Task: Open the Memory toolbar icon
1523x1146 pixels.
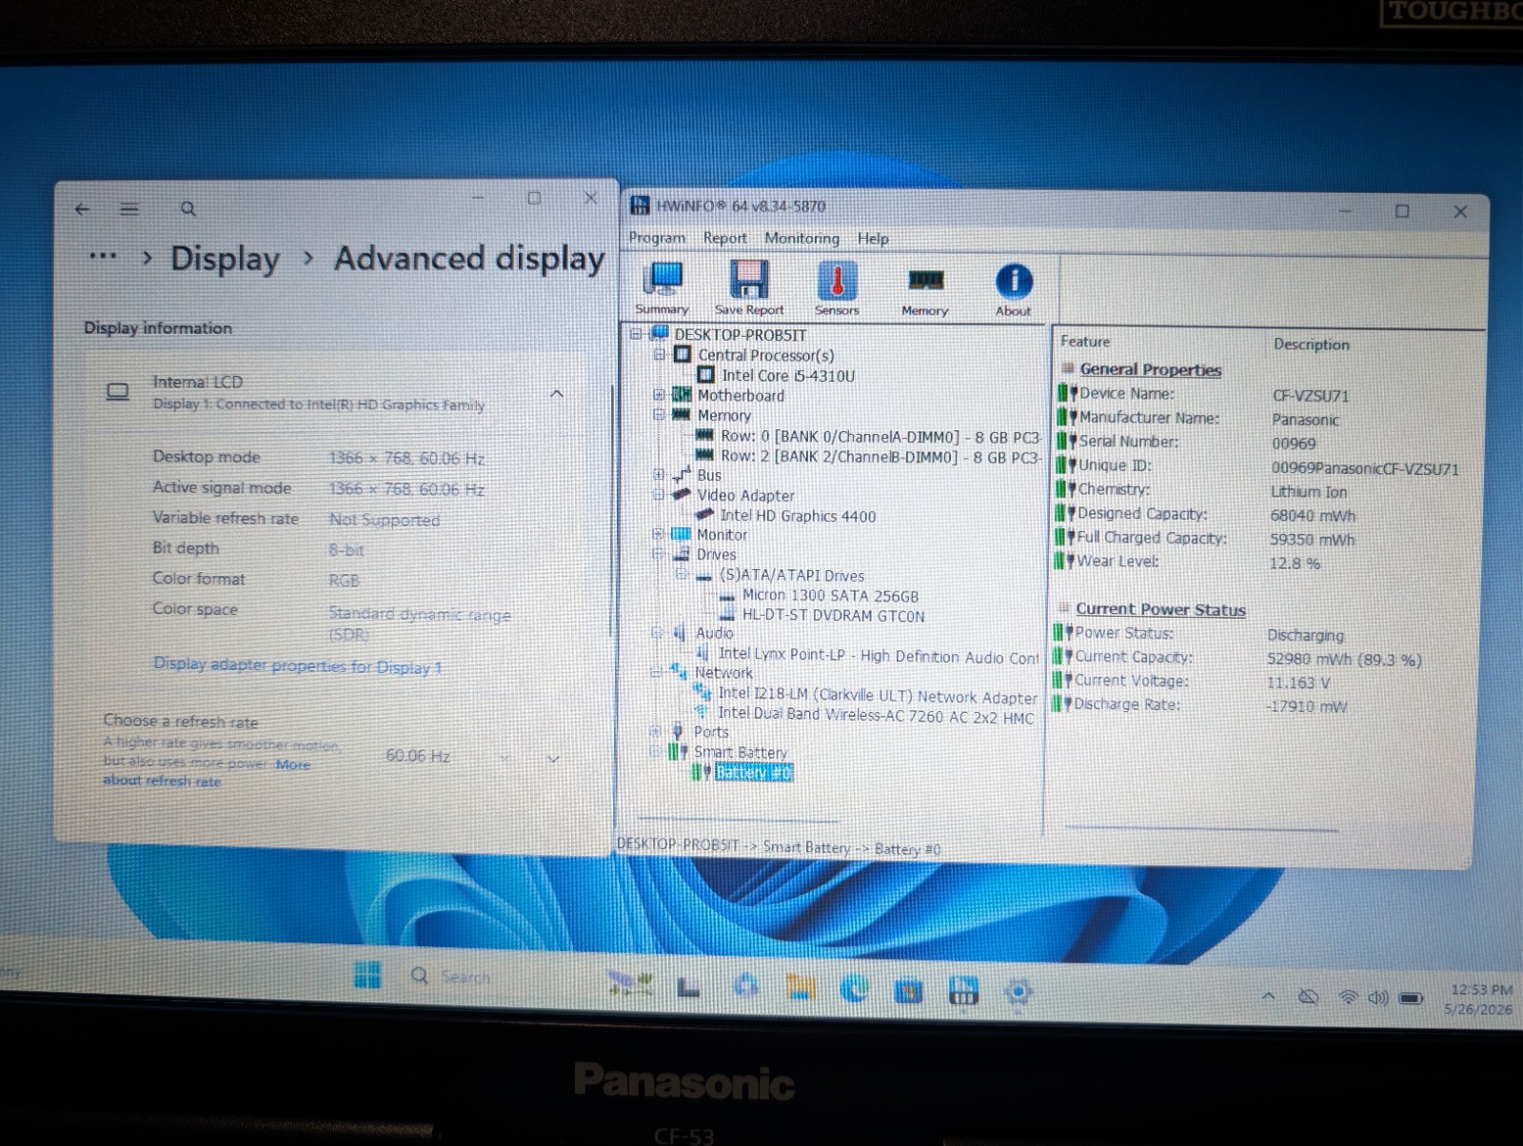Action: coord(925,290)
